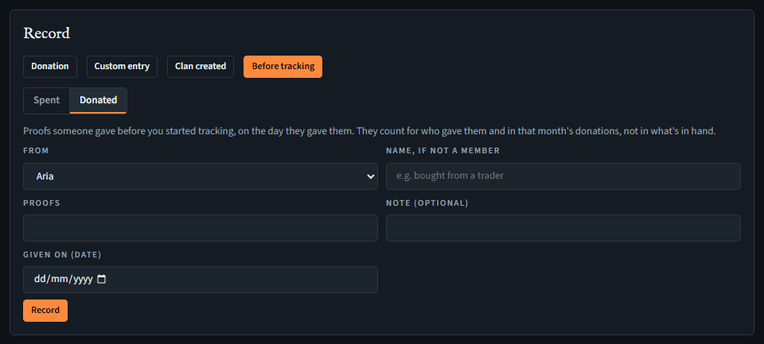Click the PROOFS field label
Screen dimensions: 764x344
tap(41, 203)
